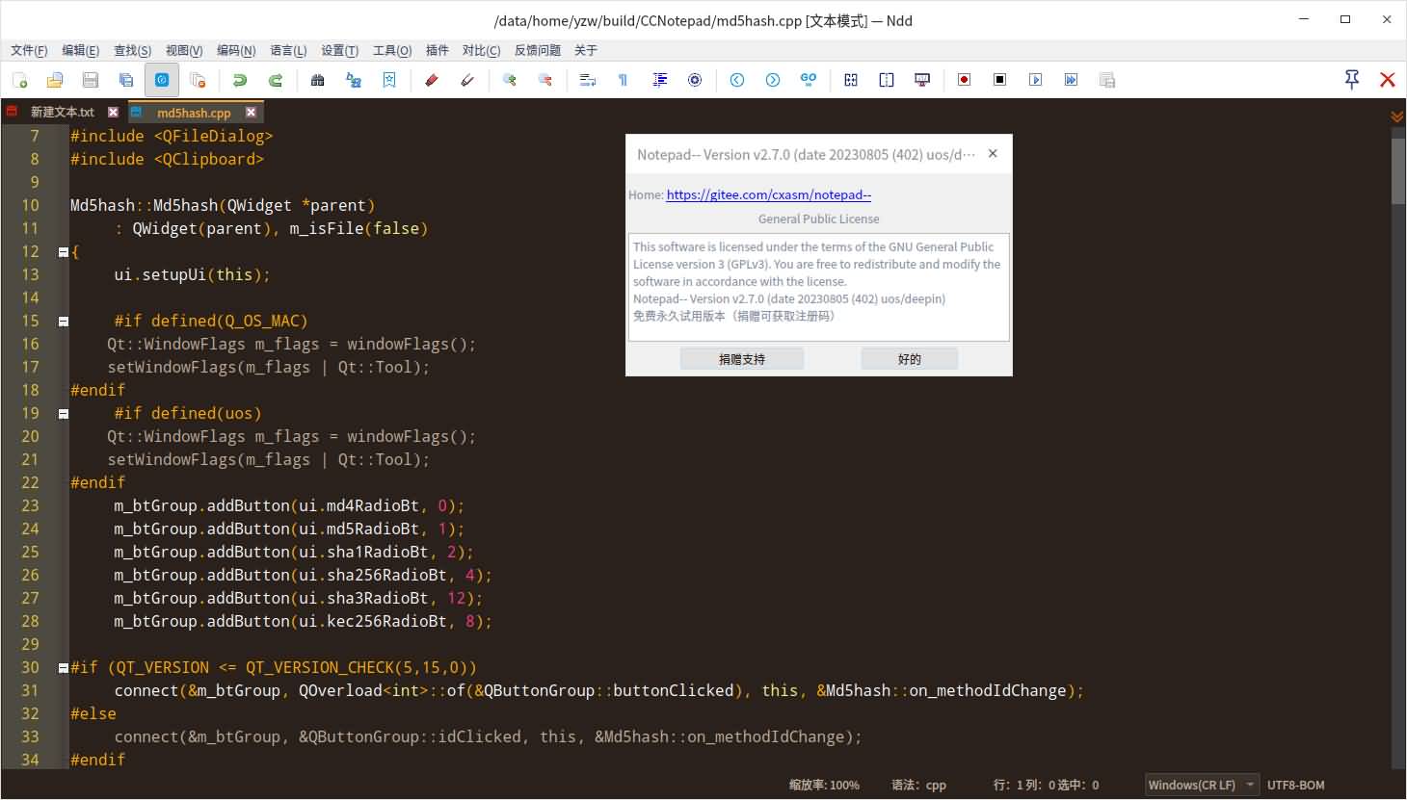
Task: Collapse the #if fold at line 30
Action: point(63,667)
